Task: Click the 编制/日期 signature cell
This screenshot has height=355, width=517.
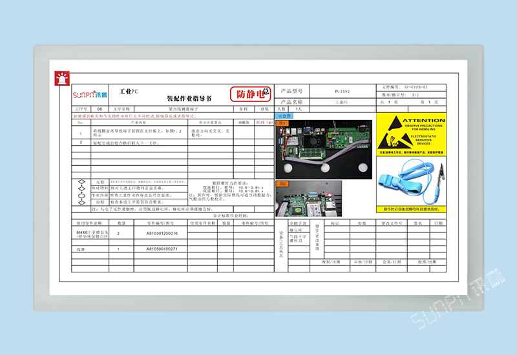Action: [330, 262]
